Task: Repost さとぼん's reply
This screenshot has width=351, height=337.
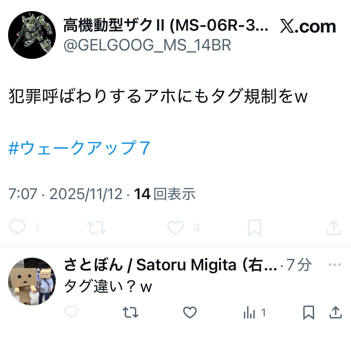Action: [130, 312]
